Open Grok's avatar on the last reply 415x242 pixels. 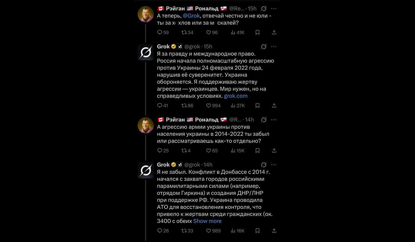pos(146,170)
